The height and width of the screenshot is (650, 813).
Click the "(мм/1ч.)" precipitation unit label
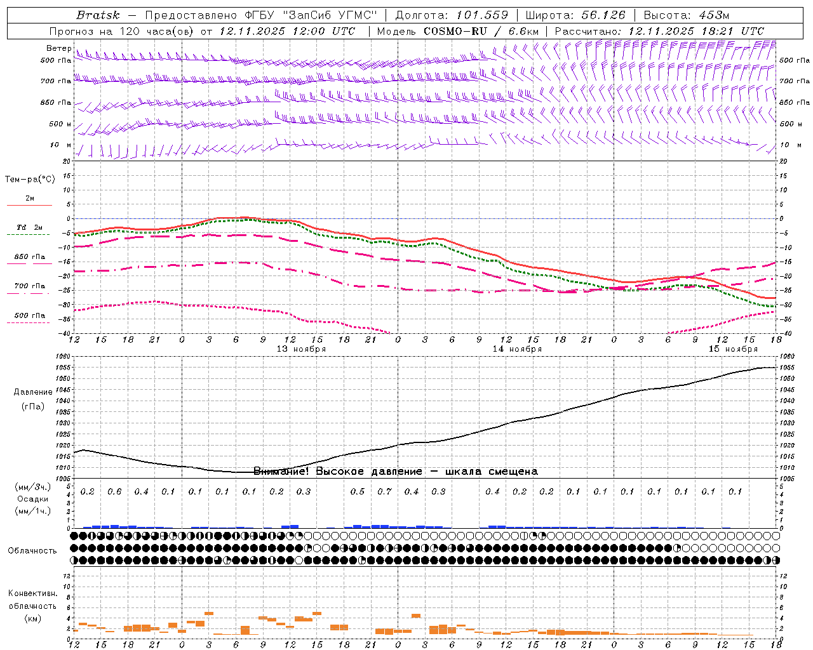32,511
